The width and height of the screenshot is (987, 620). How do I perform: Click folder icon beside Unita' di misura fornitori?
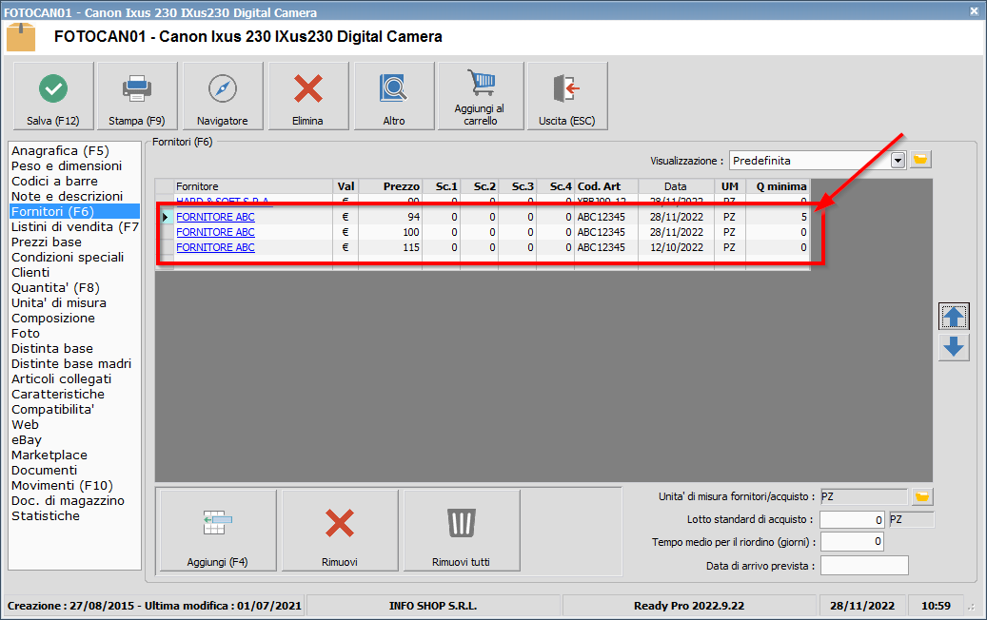click(x=922, y=496)
